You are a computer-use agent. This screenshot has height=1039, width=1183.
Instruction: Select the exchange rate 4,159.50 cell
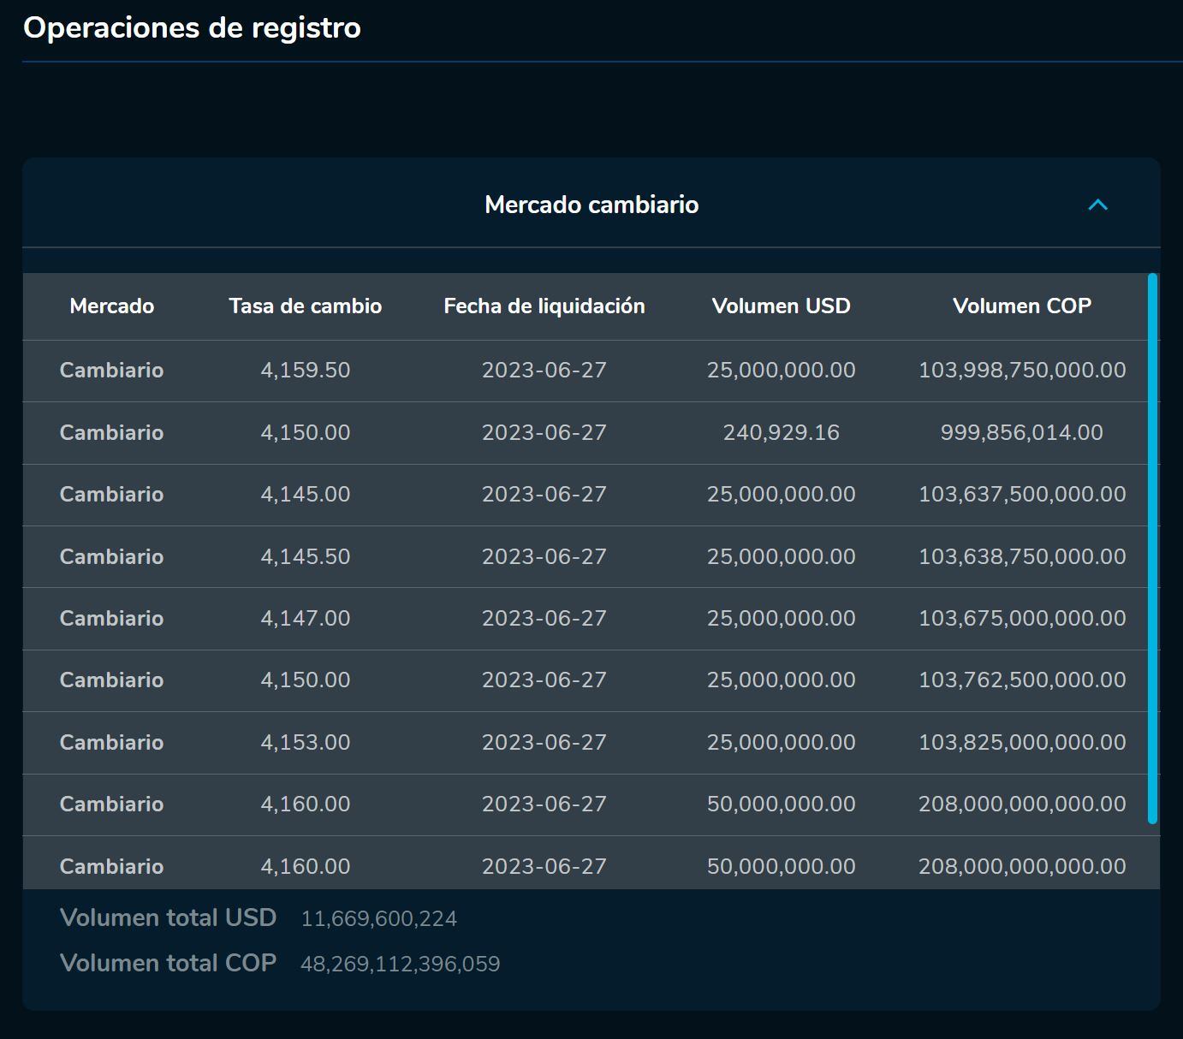coord(306,371)
